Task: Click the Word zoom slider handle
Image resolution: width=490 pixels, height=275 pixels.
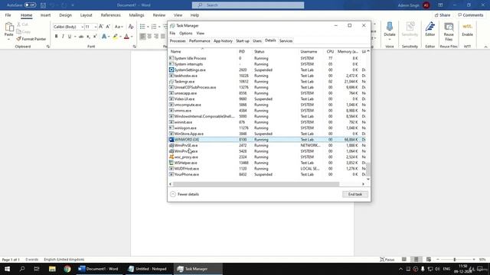Action: [x=455, y=260]
